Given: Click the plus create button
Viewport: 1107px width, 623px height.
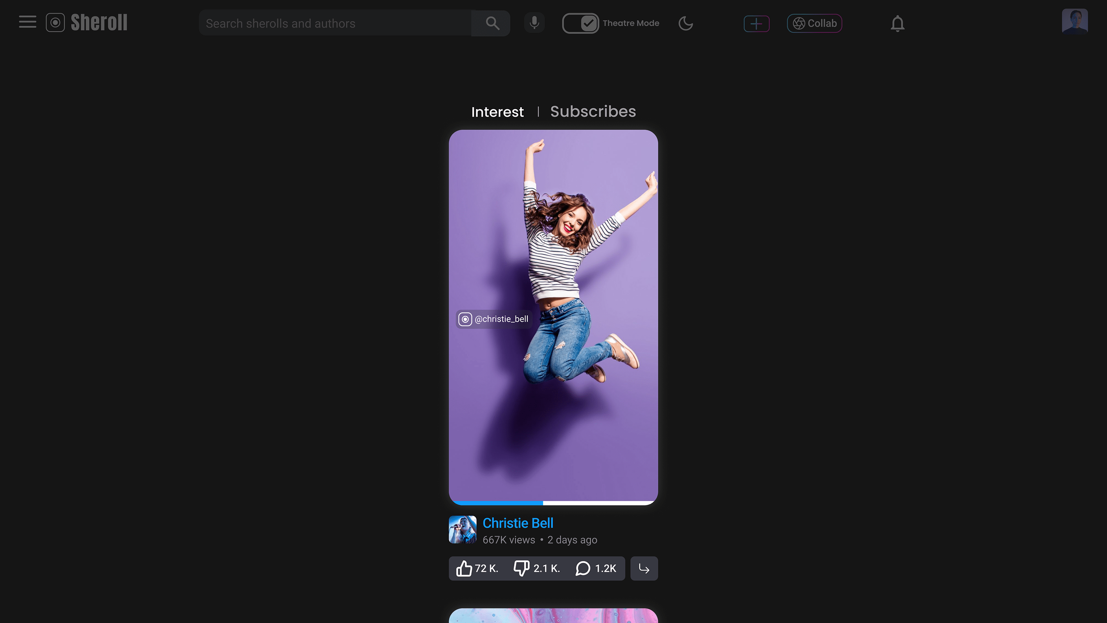Looking at the screenshot, I should (x=756, y=23).
